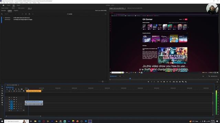The height and width of the screenshot is (123, 220).
Task: Click the camera Export Frame button
Action: 180,82
